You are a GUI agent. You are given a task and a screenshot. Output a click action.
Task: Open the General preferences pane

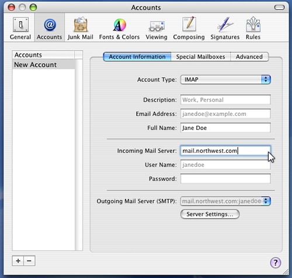click(x=20, y=28)
